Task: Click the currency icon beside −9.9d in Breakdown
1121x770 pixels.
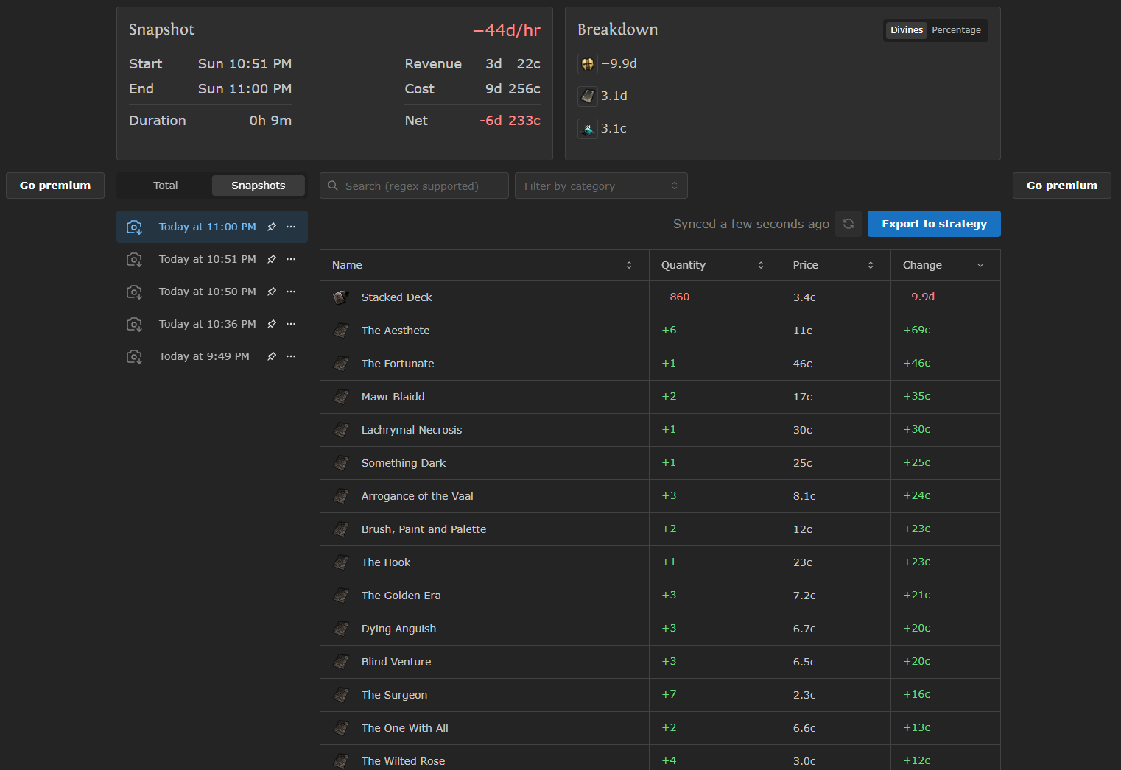Action: [x=587, y=64]
